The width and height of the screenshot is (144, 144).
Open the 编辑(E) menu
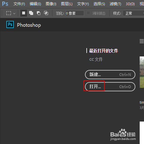click(x=35, y=4)
